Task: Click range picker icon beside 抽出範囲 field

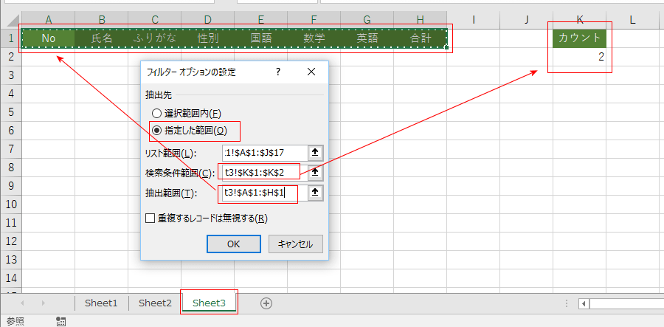Action: coord(314,193)
